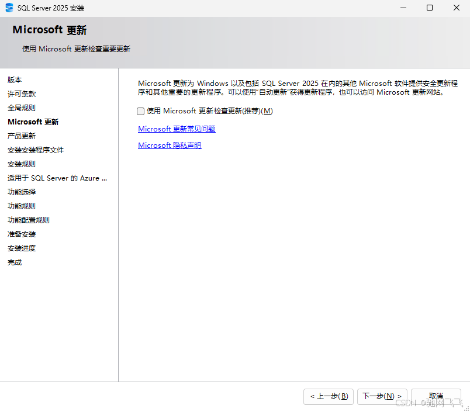Select the 功能配置规则 step in the sidebar
The image size is (470, 412).
(29, 220)
